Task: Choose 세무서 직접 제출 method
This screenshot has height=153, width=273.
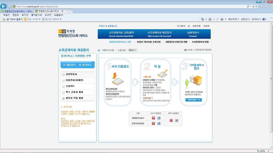Action: coord(63,98)
